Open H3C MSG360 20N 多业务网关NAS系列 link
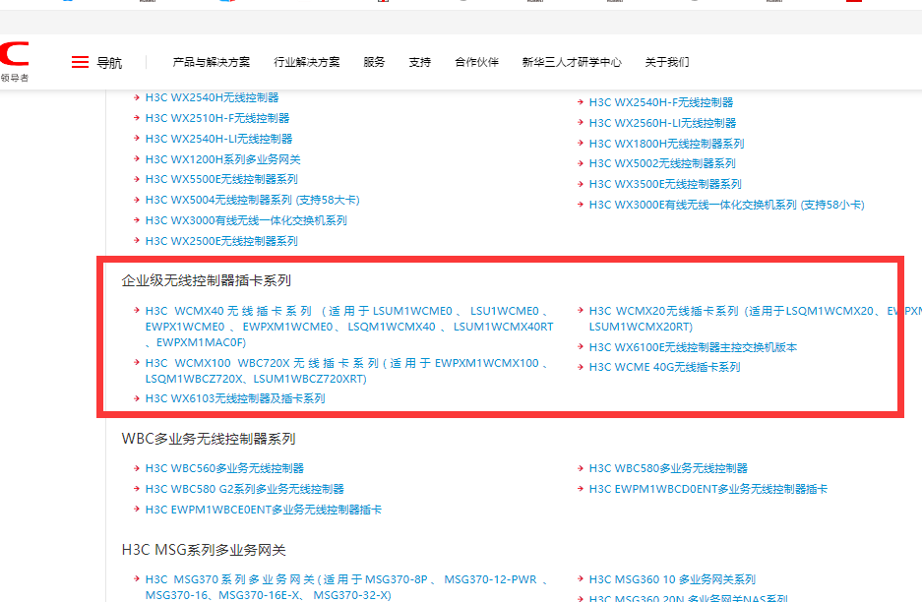The width and height of the screenshot is (922, 602). pos(689,598)
